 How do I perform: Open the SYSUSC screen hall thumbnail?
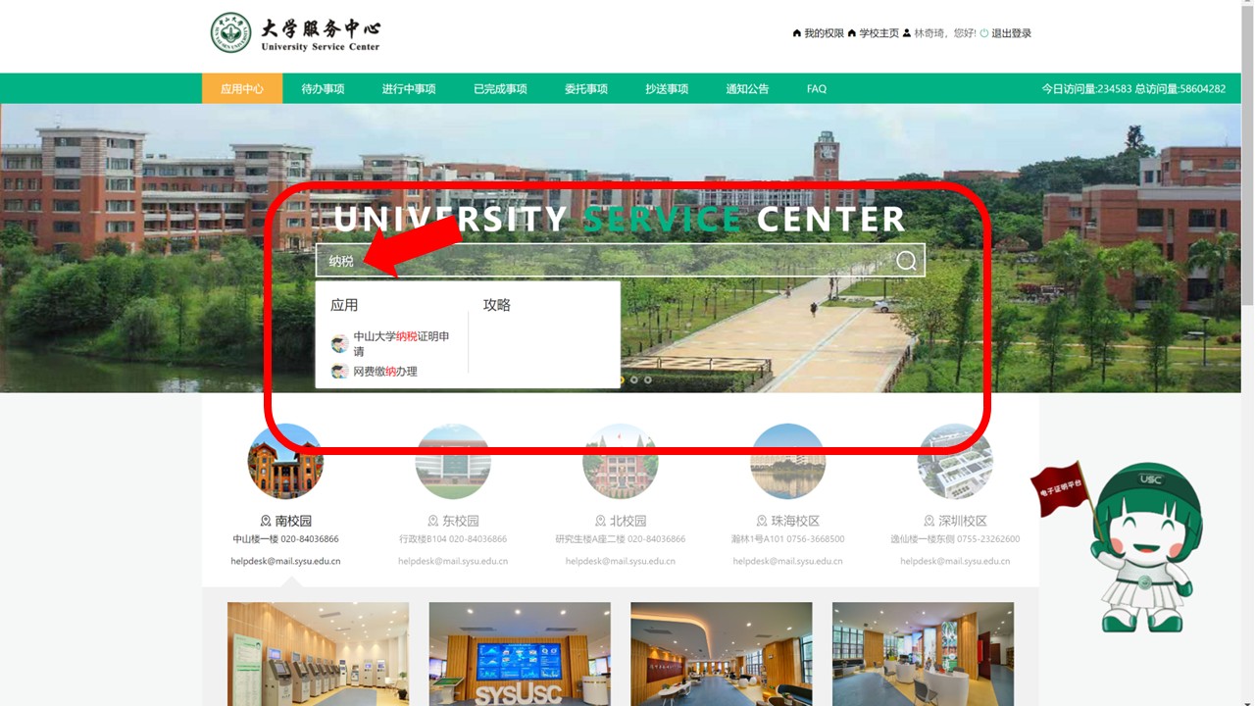pos(520,654)
